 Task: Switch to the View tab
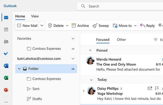coord(35,16)
